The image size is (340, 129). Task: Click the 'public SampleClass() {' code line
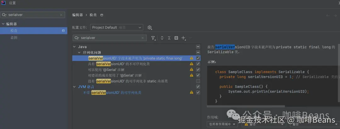click(x=243, y=87)
